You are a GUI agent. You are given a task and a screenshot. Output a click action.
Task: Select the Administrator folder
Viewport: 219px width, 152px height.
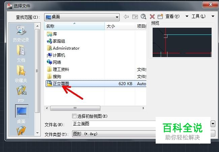[63, 48]
